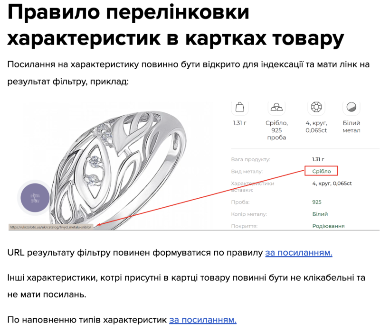The image size is (380, 331).
Task: Click the page heading 'Правило перелінковки'
Action: pyautogui.click(x=128, y=13)
